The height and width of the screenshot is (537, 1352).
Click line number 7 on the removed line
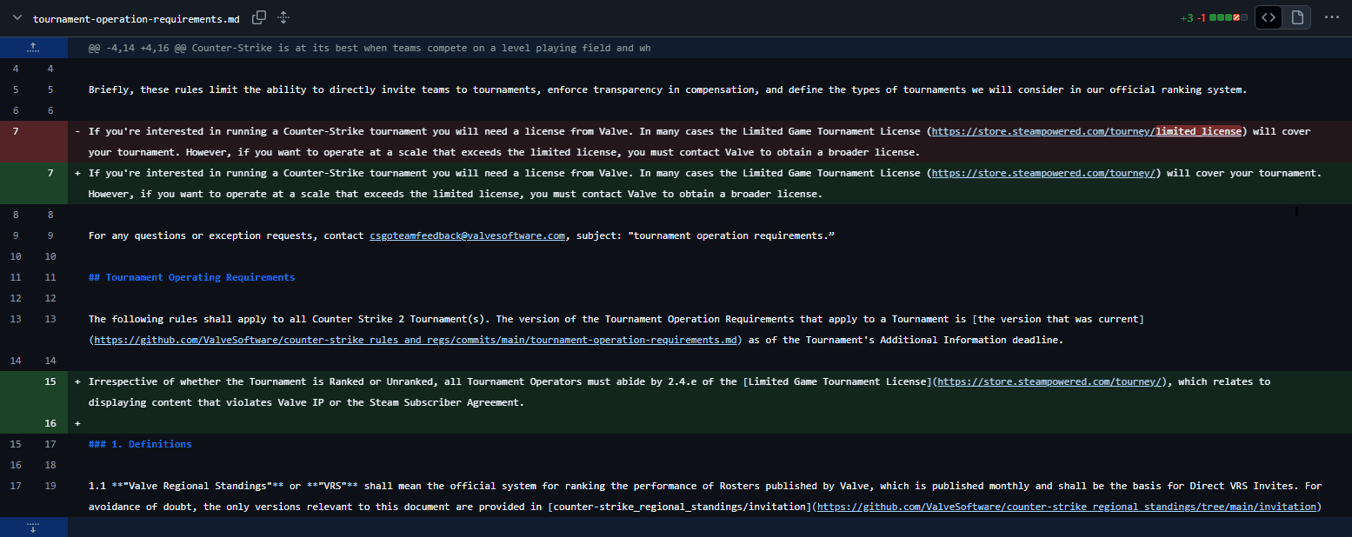(14, 130)
